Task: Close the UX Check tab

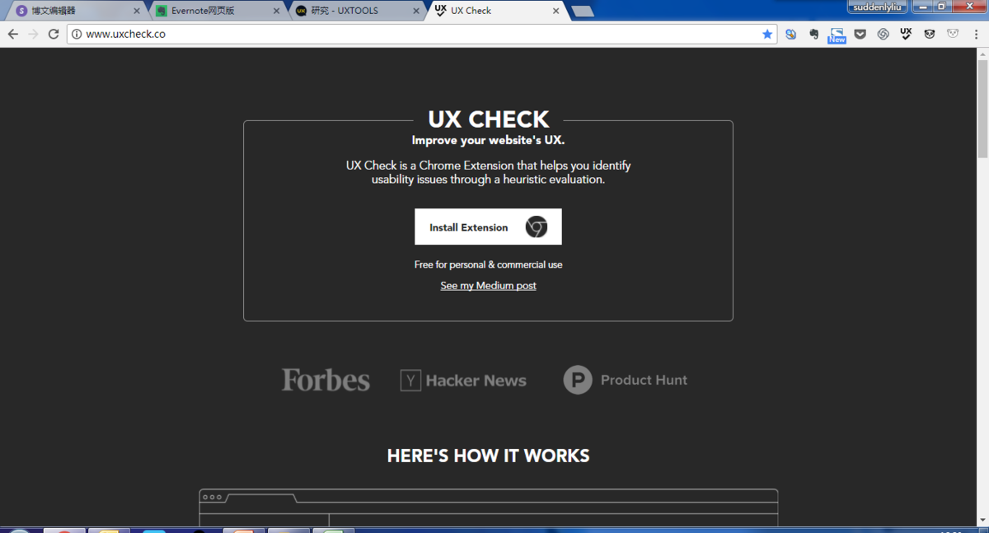Action: pos(555,12)
